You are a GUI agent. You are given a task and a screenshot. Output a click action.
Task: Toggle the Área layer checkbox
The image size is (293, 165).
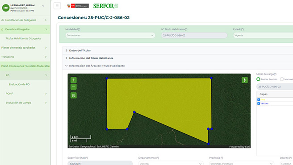click(x=259, y=99)
